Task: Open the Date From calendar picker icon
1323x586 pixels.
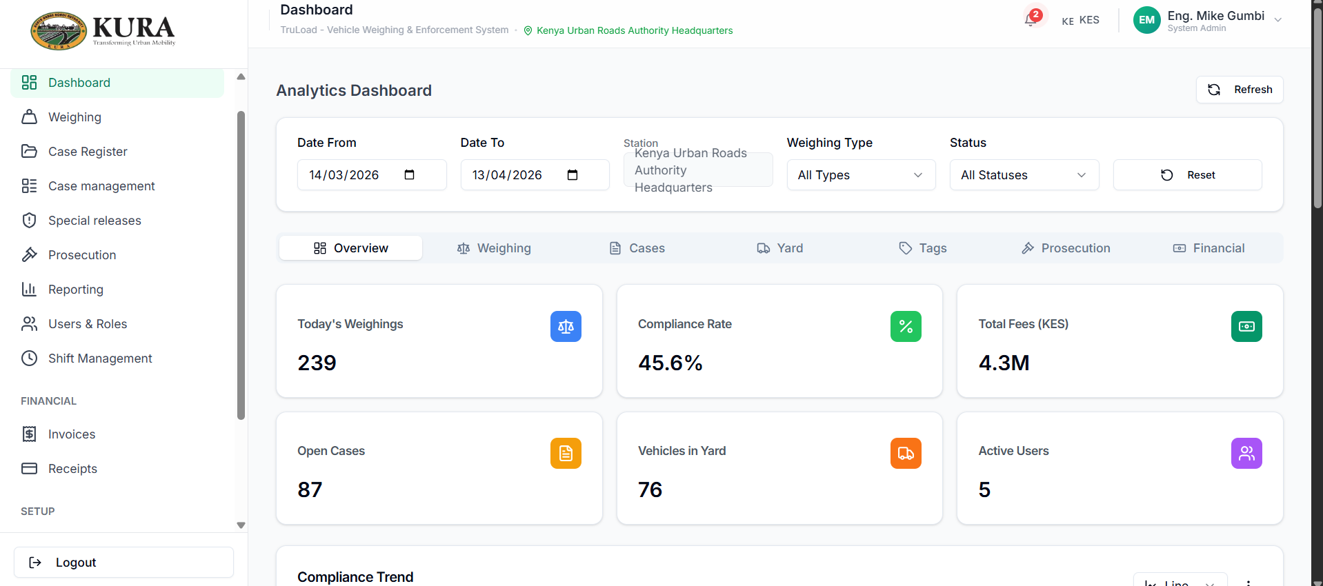Action: pyautogui.click(x=409, y=174)
